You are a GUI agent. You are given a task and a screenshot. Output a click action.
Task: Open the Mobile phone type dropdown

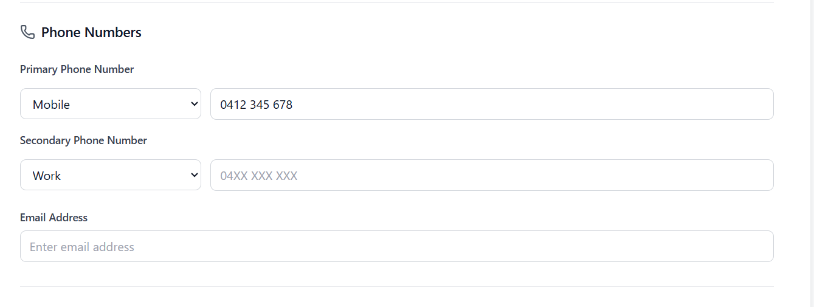click(110, 104)
